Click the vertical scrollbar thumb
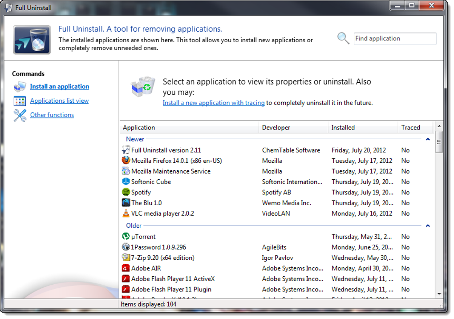The image size is (454, 319). (x=439, y=142)
